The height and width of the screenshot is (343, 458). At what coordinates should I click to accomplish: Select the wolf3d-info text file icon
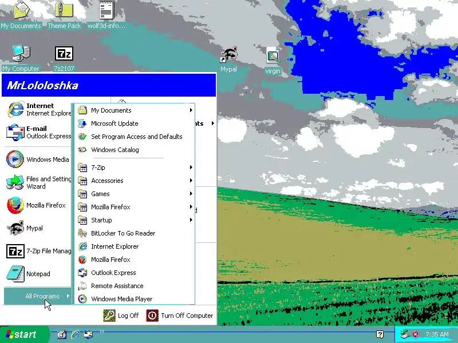106,15
